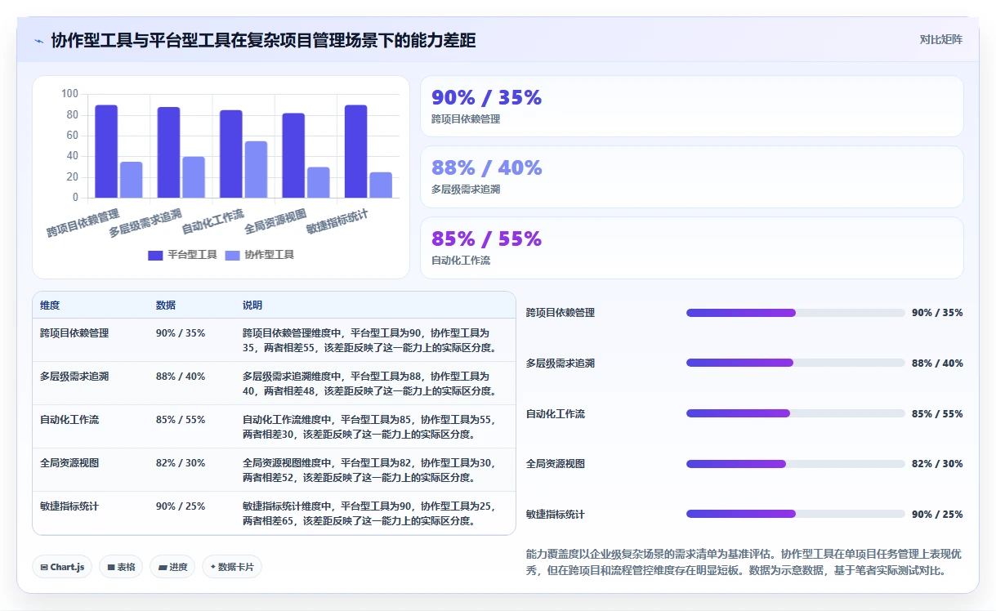
Task: Click the 90% / 35% table data cell
Action: click(x=181, y=333)
